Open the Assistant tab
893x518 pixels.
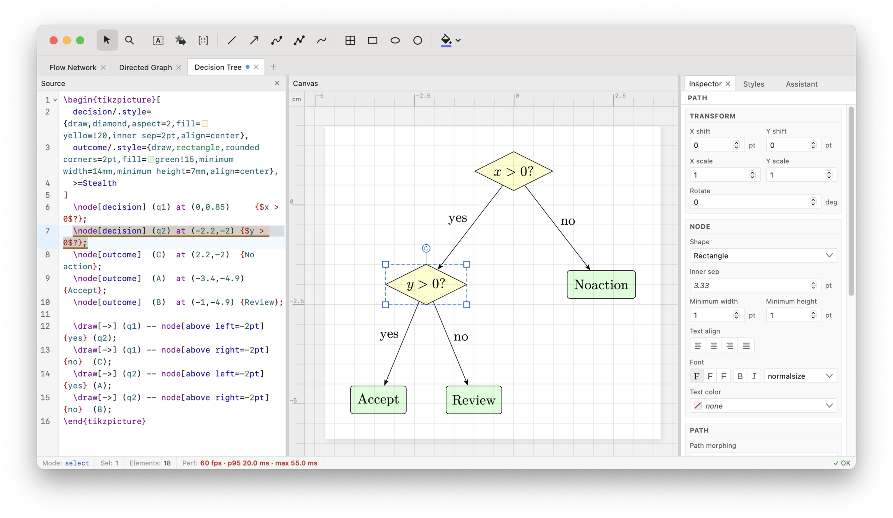(801, 84)
